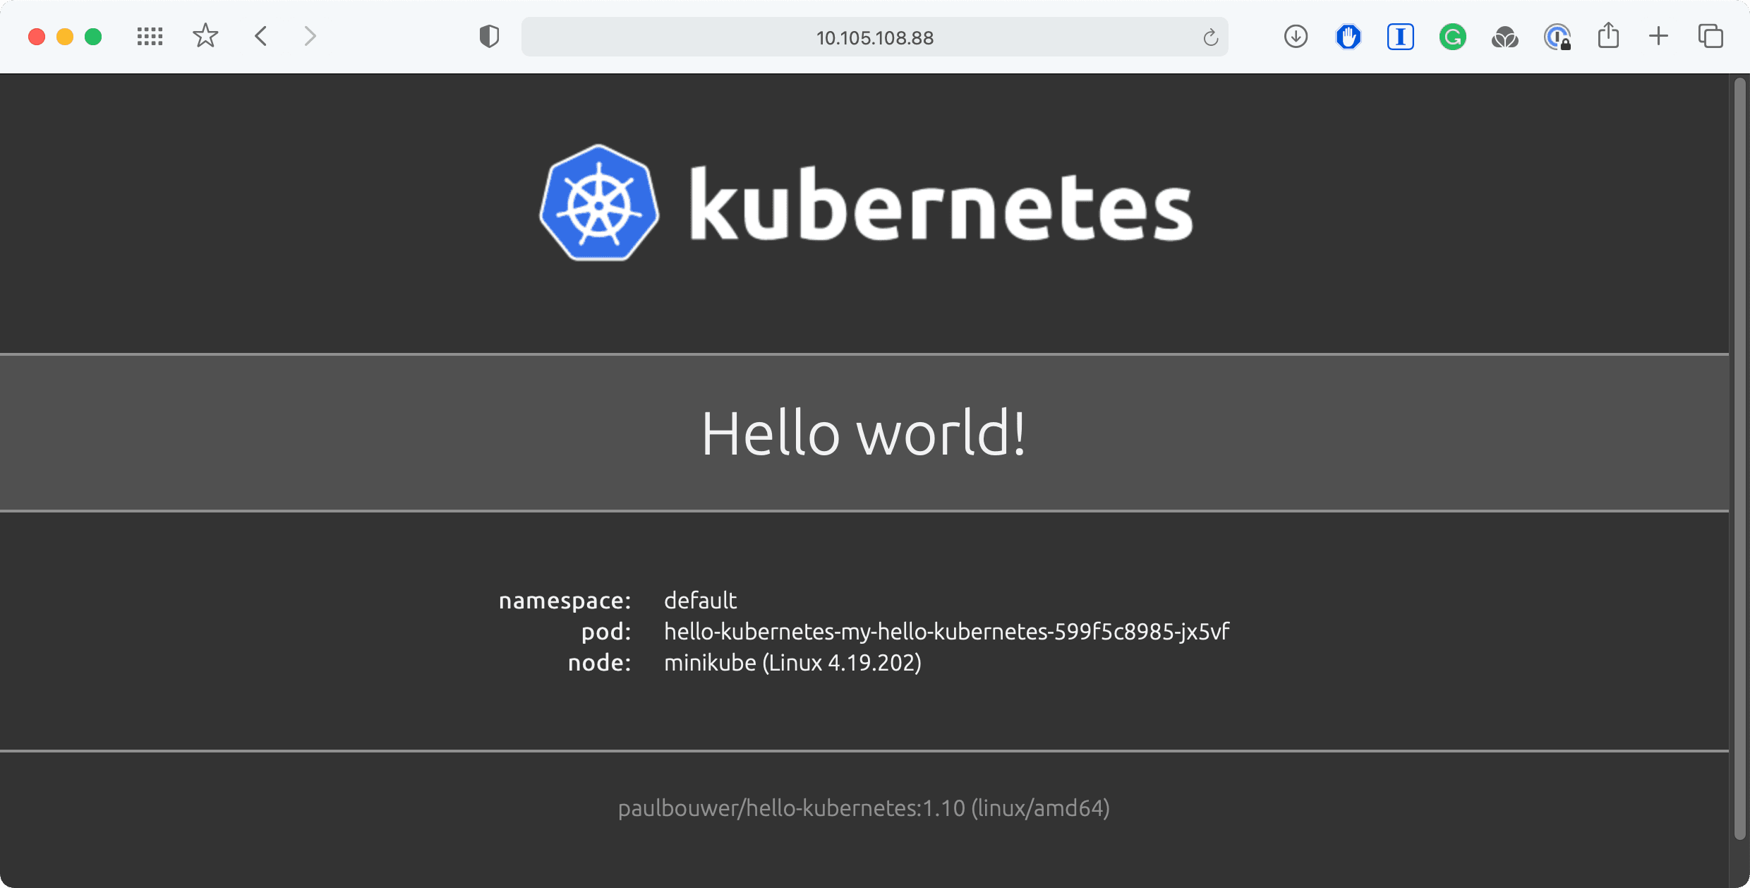This screenshot has height=888, width=1750.
Task: Click the page's vertical scrollbar
Action: pyautogui.click(x=1739, y=459)
